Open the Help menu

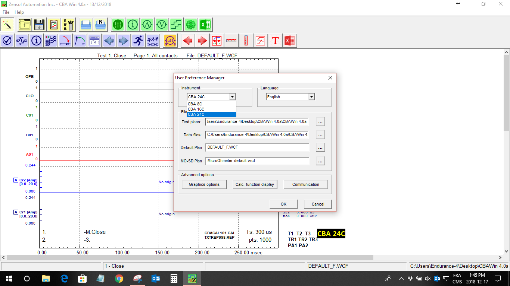19,12
